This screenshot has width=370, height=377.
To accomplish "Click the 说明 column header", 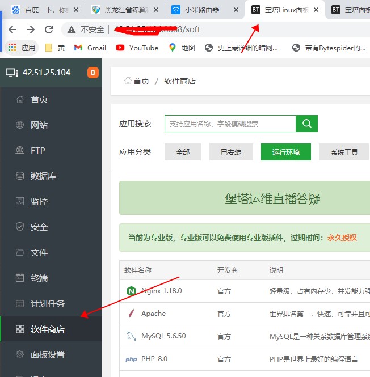I will click(x=276, y=270).
